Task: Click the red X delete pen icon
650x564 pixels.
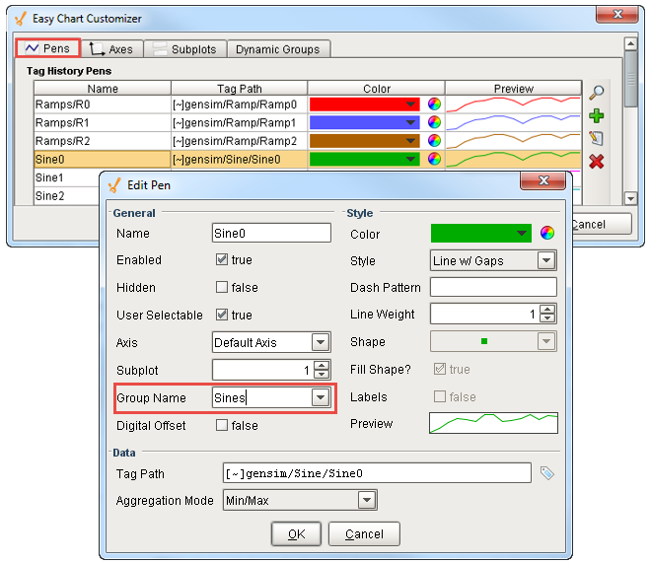Action: (x=596, y=161)
